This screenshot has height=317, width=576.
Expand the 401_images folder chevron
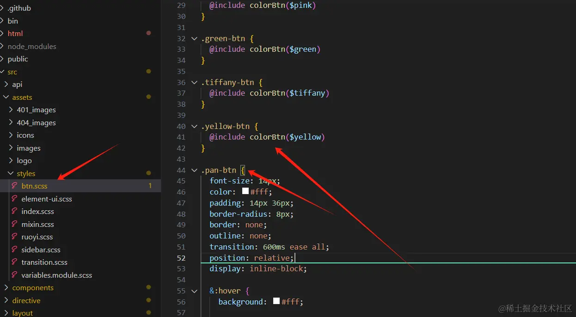pyautogui.click(x=11, y=110)
